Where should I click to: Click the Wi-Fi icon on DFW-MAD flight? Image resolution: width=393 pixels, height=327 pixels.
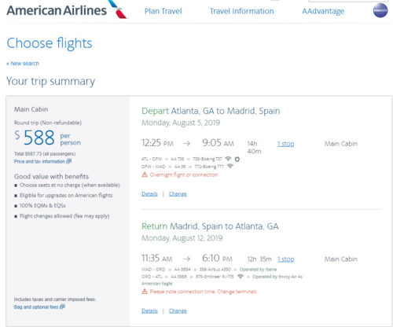pos(230,166)
